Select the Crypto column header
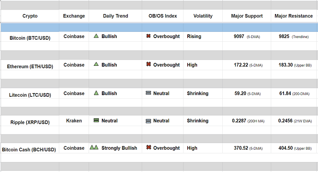 [x=30, y=16]
